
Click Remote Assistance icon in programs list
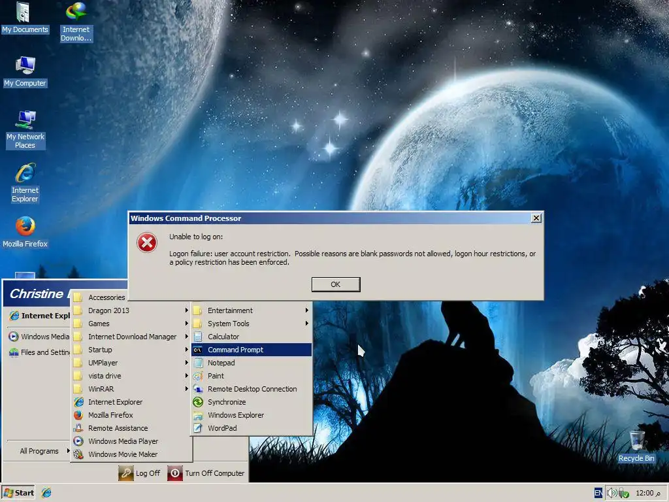[x=78, y=428]
